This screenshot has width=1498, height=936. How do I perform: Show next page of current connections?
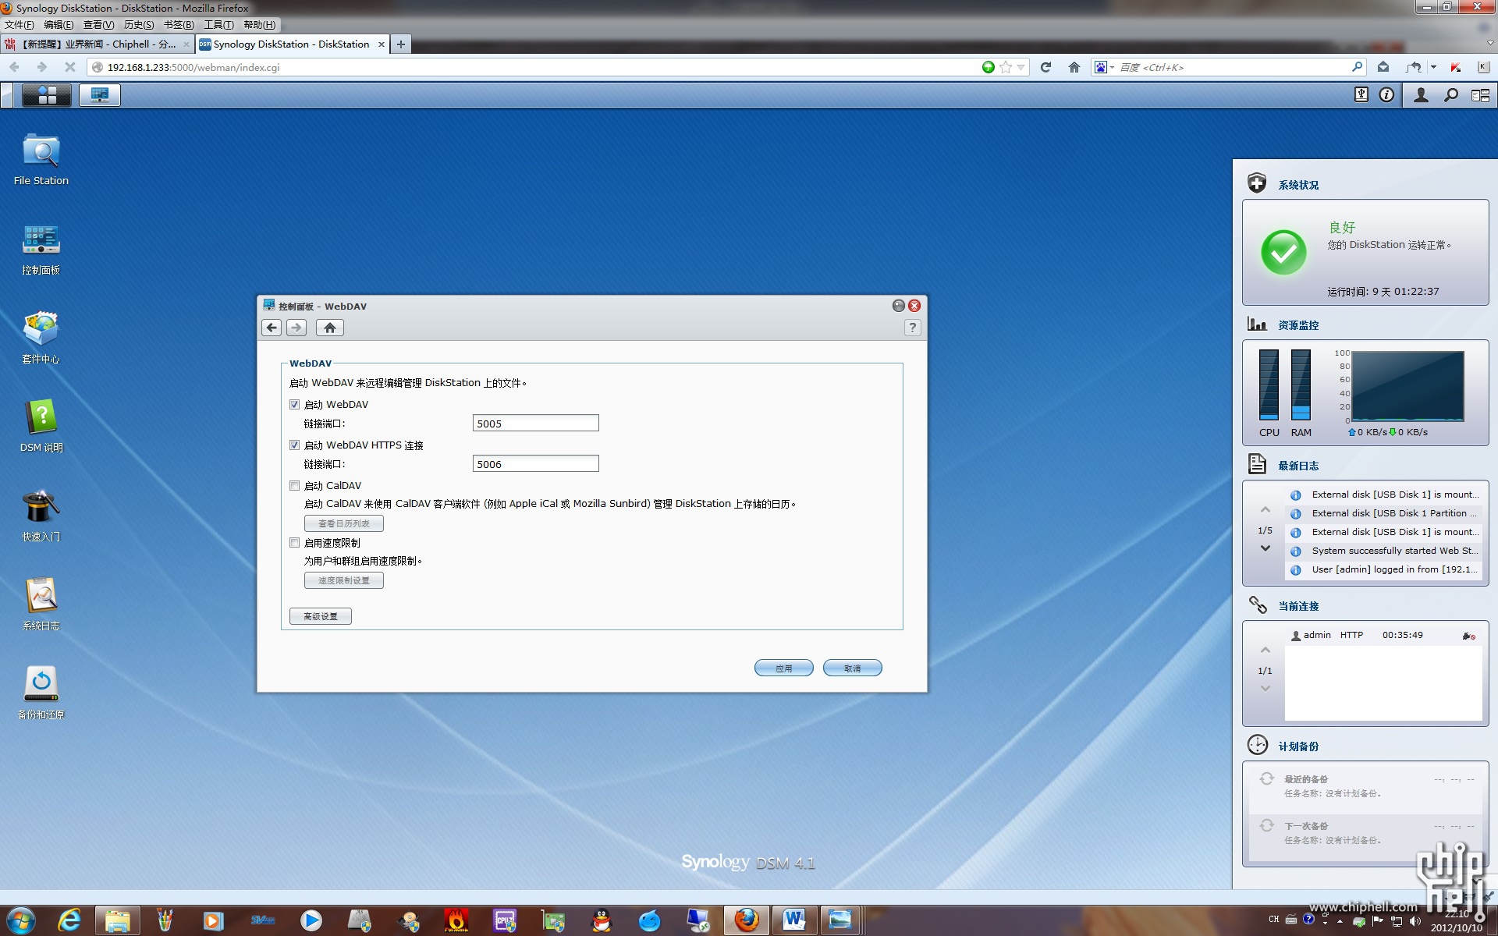[1265, 689]
